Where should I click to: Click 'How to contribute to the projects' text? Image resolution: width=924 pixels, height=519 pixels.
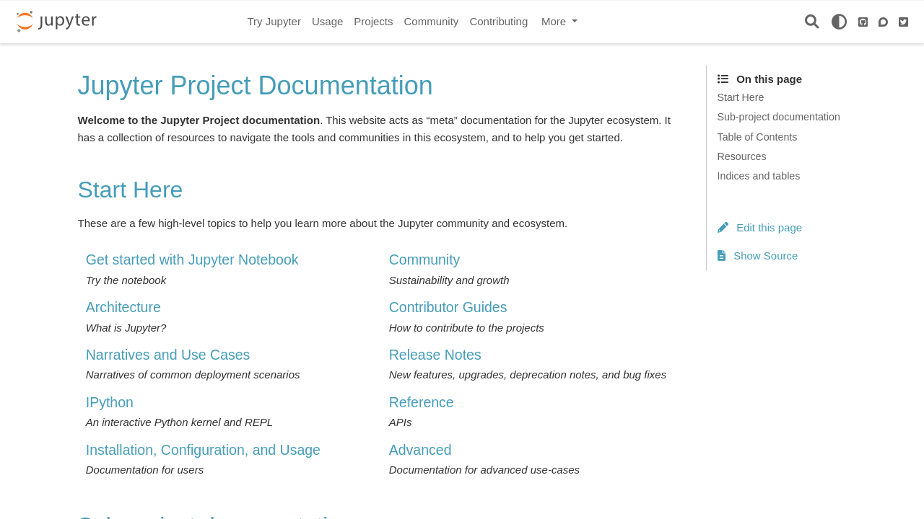click(x=466, y=328)
